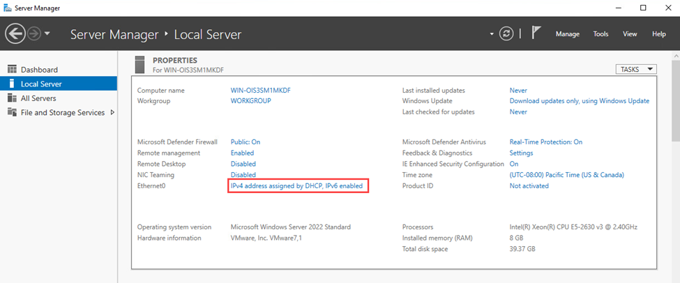The height and width of the screenshot is (283, 680).
Task: Click the Intel Xeon processor text
Action: [x=573, y=227]
